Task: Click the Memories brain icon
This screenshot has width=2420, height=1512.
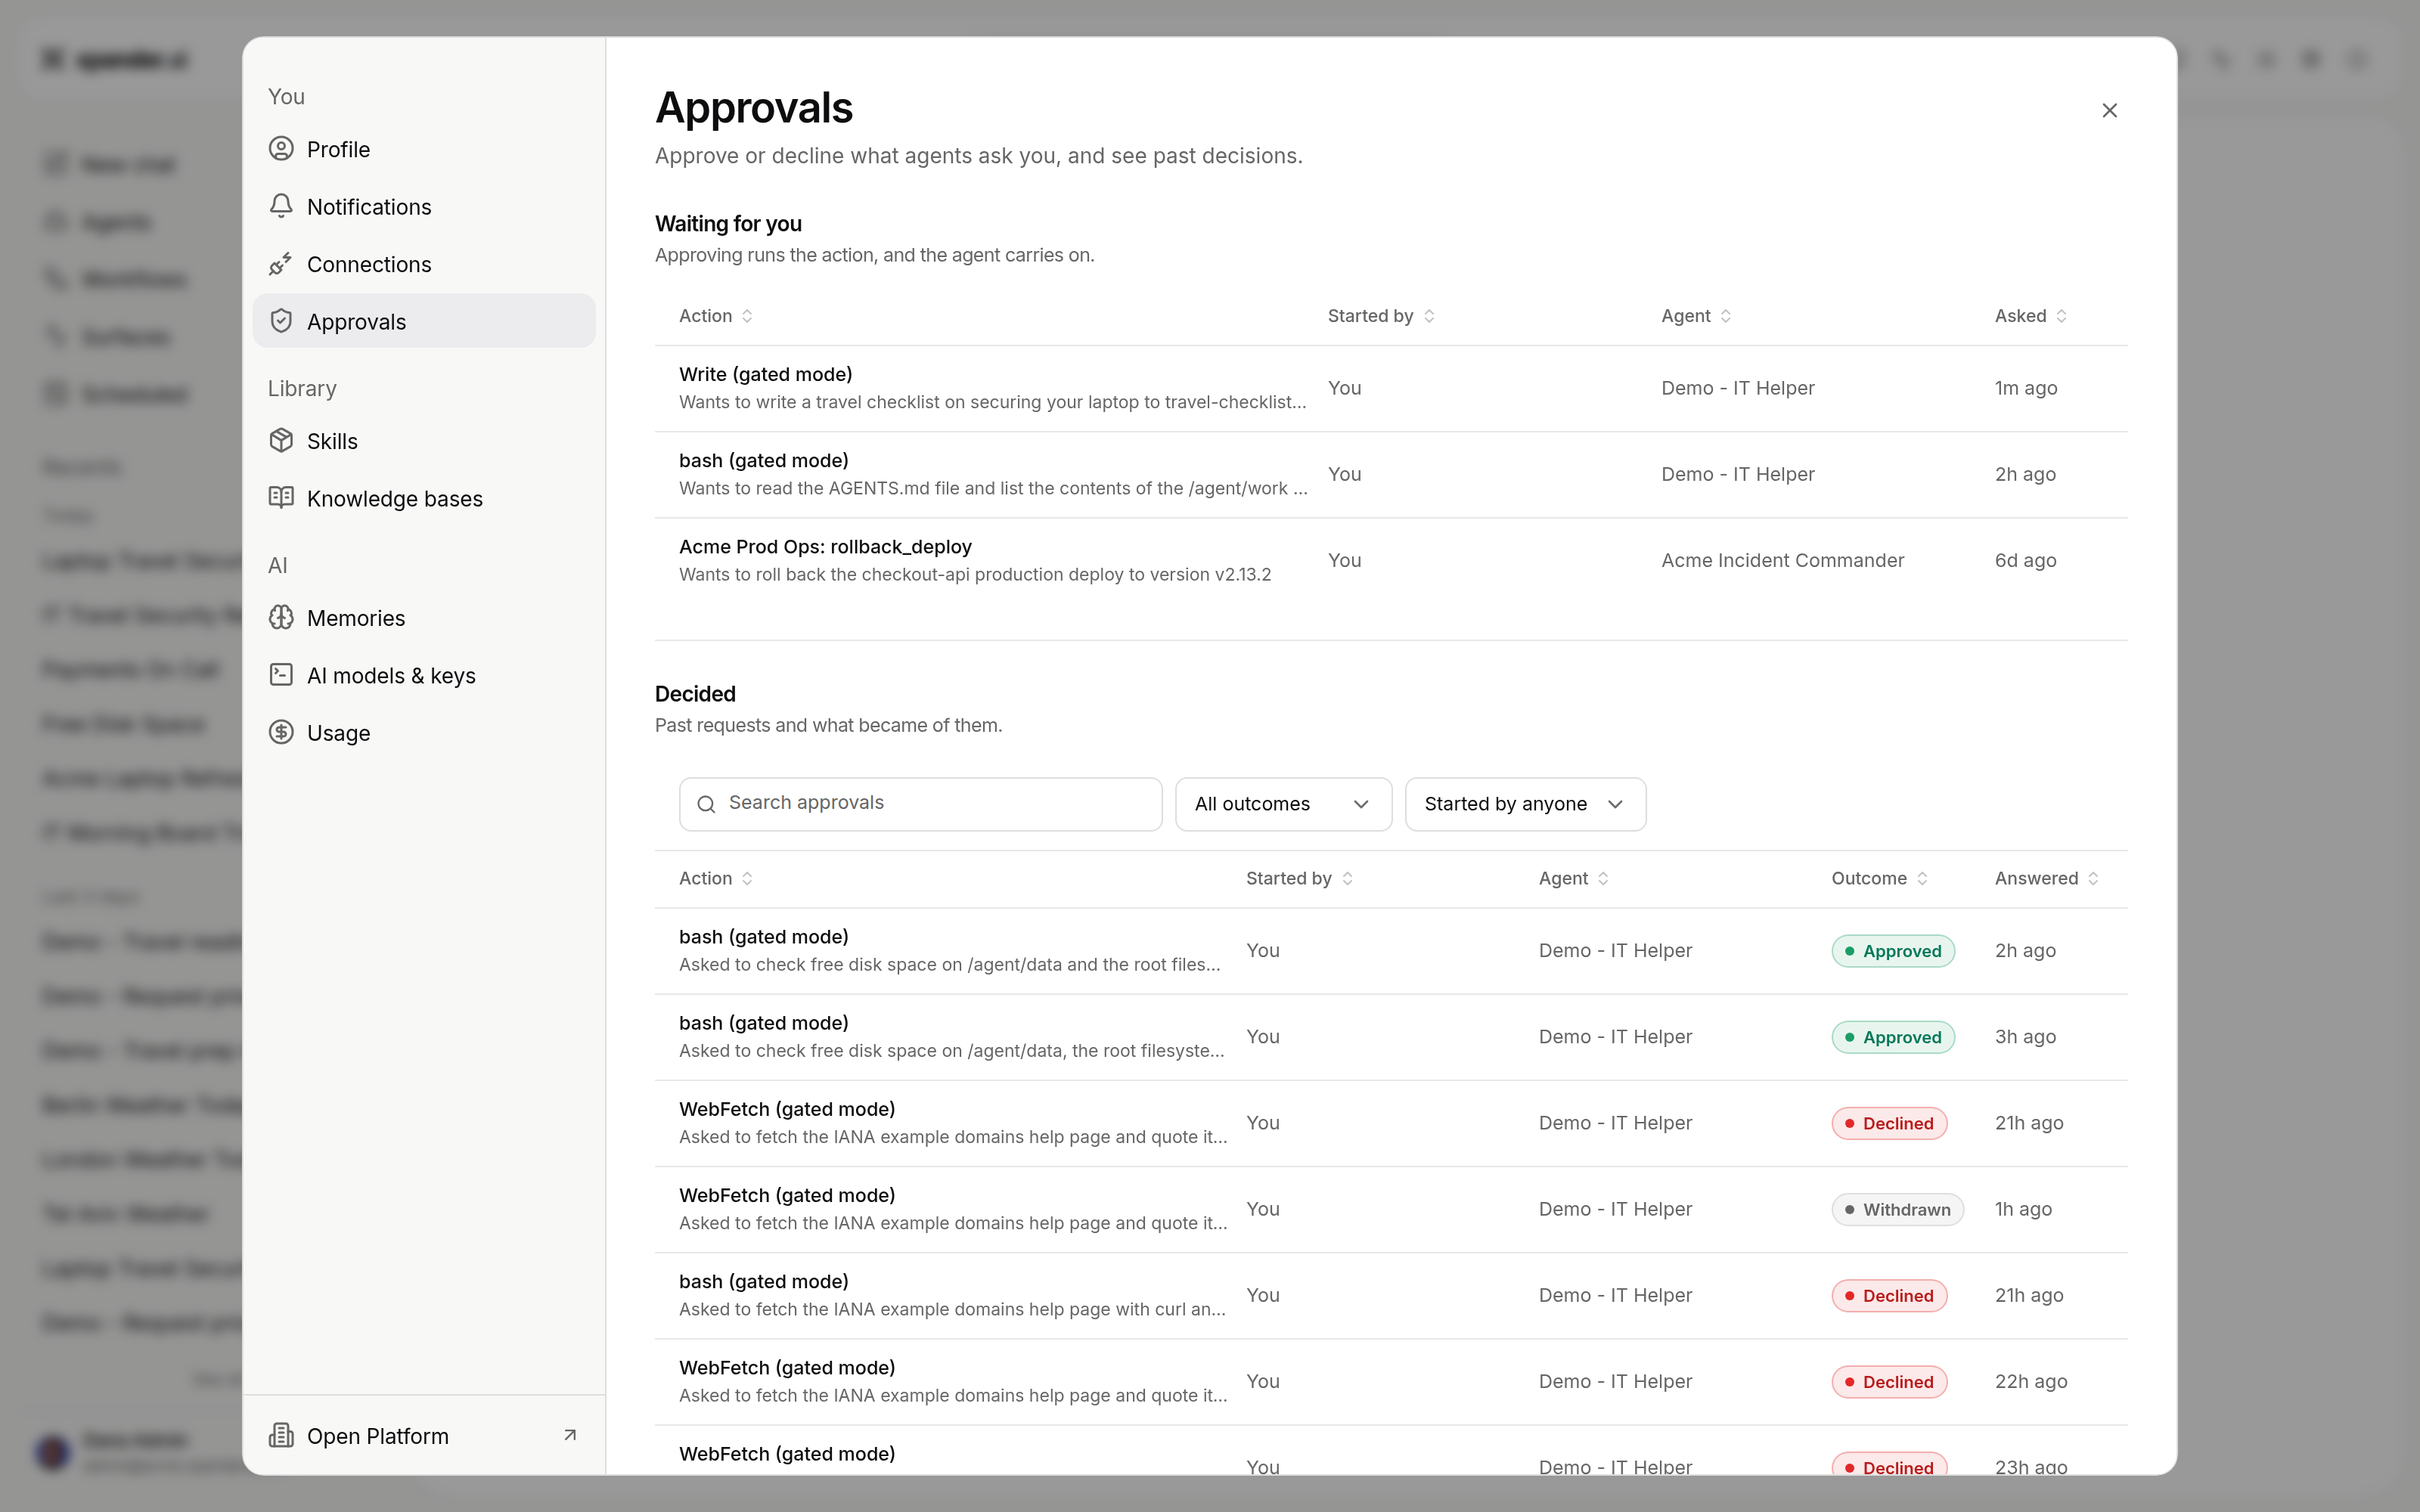Action: pyautogui.click(x=281, y=618)
